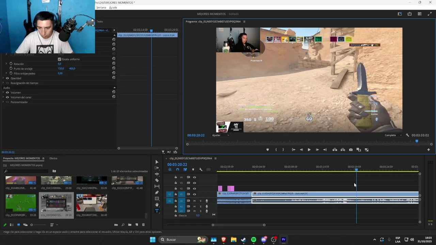This screenshot has height=245, width=436.
Task: Delete selected item with trash icon
Action: coord(143,225)
